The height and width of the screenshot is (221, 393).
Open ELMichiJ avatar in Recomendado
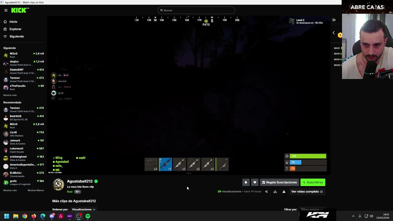(6, 174)
